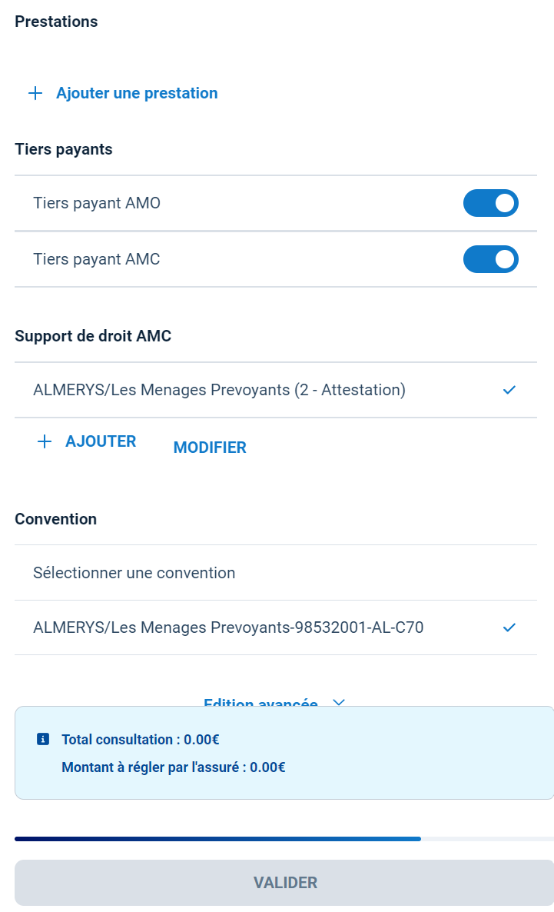Click the Prestations section heading
Screen dimensions: 554x912
[x=56, y=22]
